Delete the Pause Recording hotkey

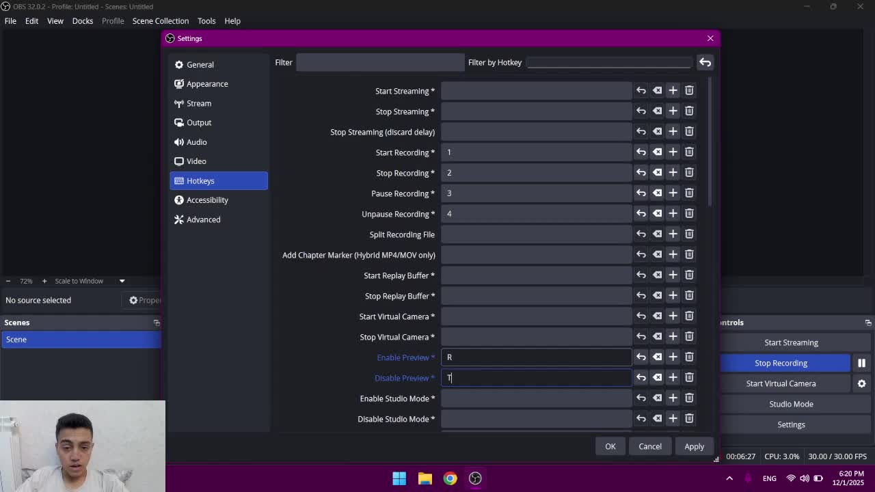click(689, 193)
